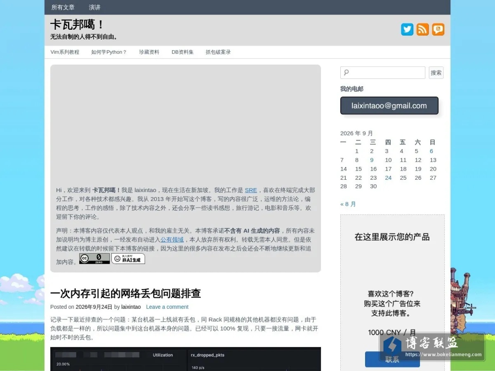
Task: Open the Vim系列教程 menu item
Action: point(65,52)
